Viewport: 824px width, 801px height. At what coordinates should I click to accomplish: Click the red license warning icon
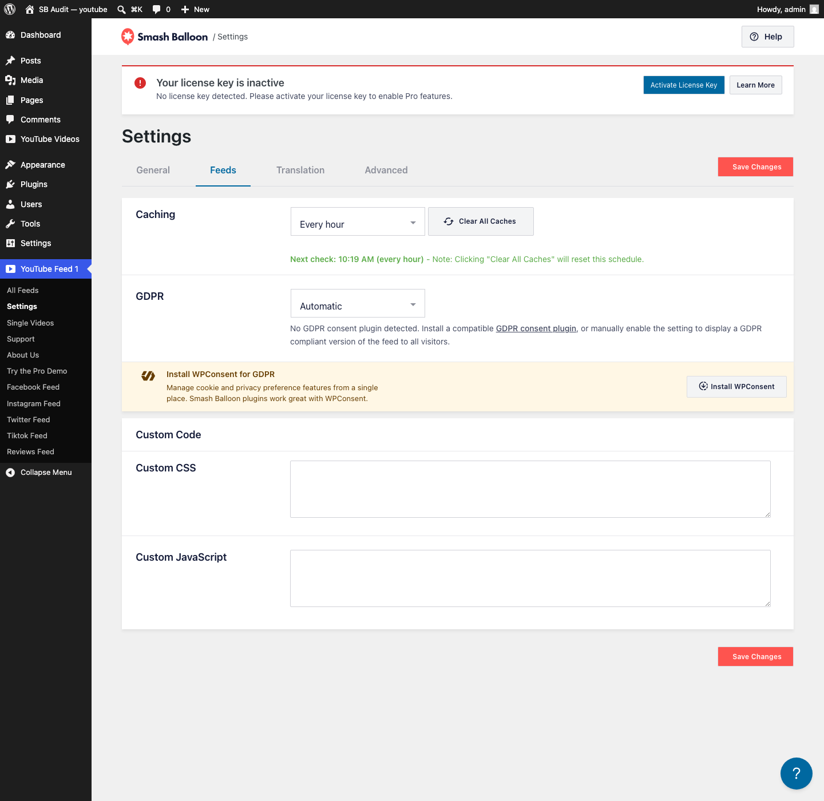(140, 83)
